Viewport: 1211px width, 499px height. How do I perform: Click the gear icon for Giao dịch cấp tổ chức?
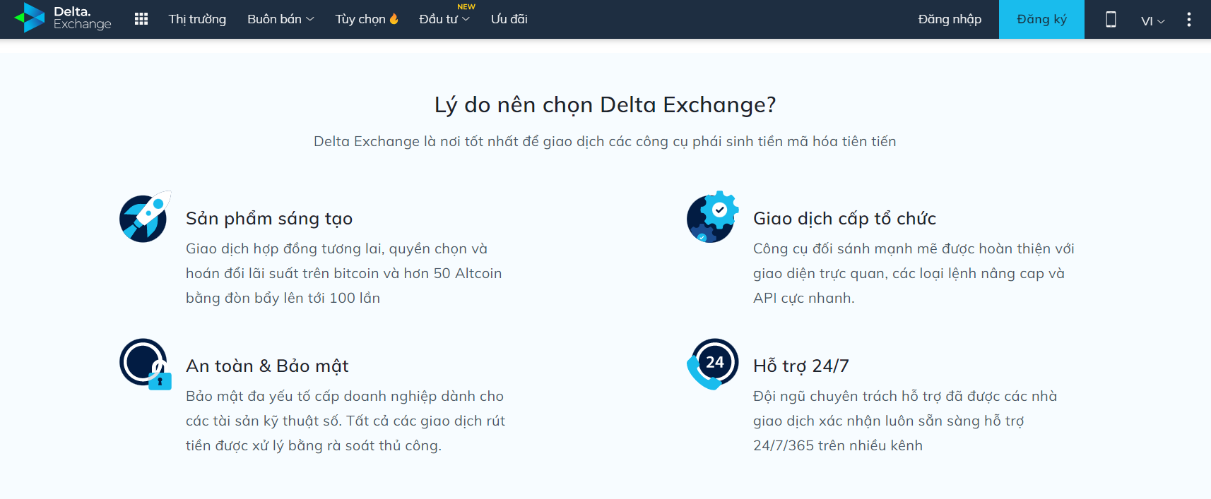click(712, 217)
